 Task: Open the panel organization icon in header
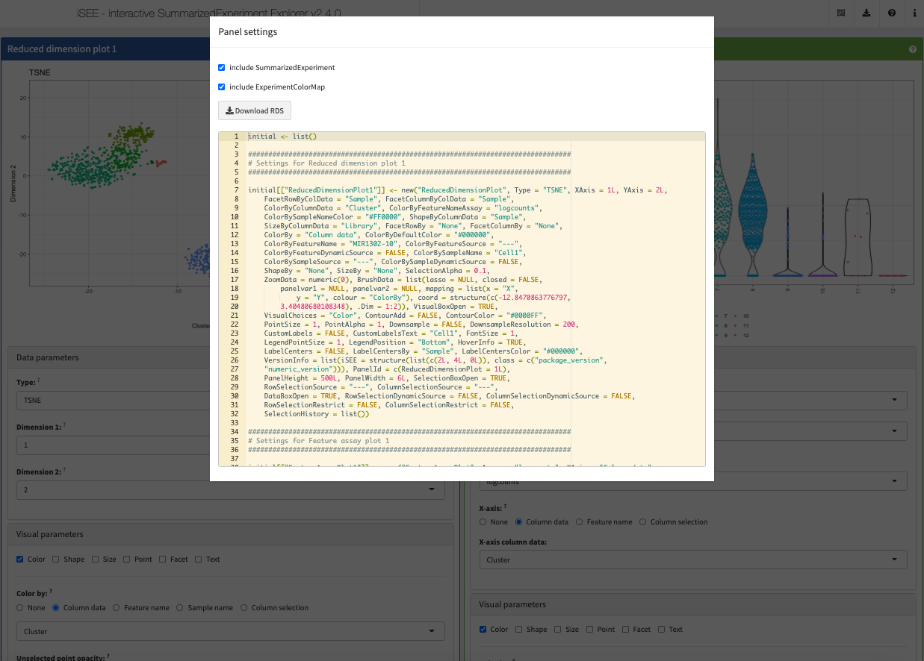[x=841, y=13]
